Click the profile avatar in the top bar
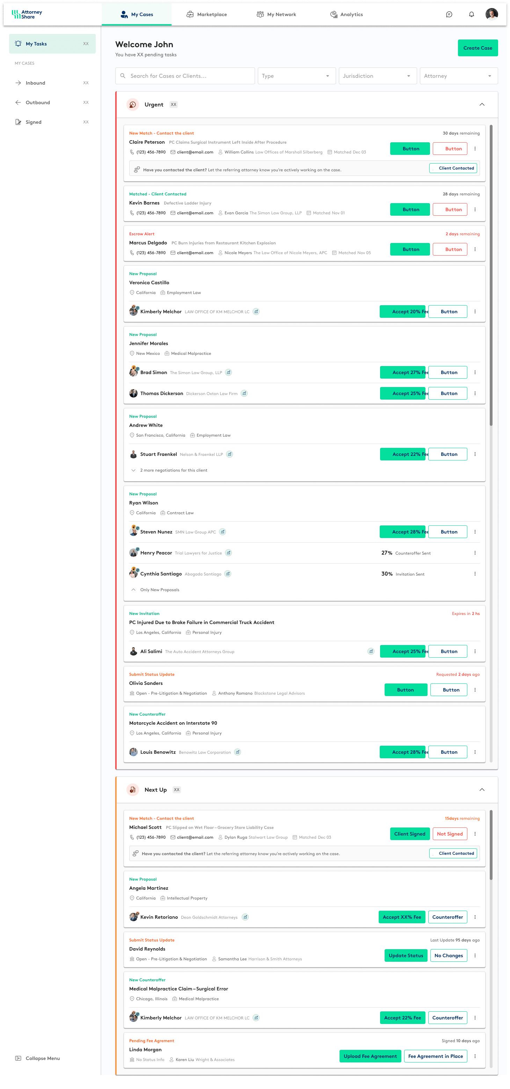This screenshot has width=510, height=1089. pos(492,14)
